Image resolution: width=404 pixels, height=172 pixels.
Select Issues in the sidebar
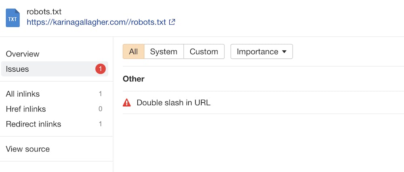[17, 69]
